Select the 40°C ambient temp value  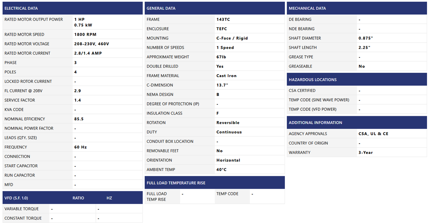221,170
